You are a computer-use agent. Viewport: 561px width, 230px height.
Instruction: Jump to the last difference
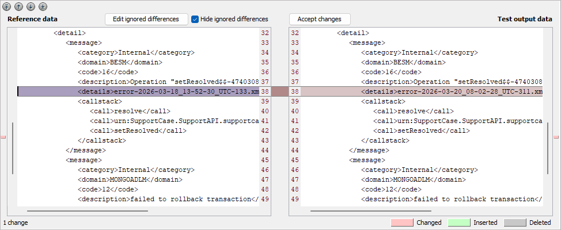pyautogui.click(x=40, y=7)
